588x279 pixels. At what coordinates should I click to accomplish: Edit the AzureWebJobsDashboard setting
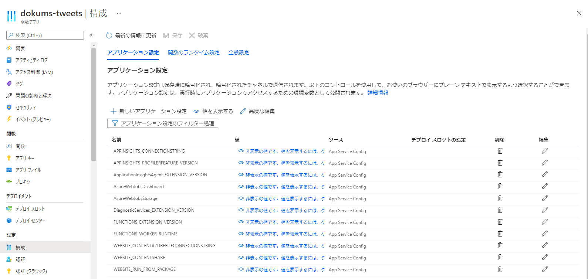(x=545, y=186)
